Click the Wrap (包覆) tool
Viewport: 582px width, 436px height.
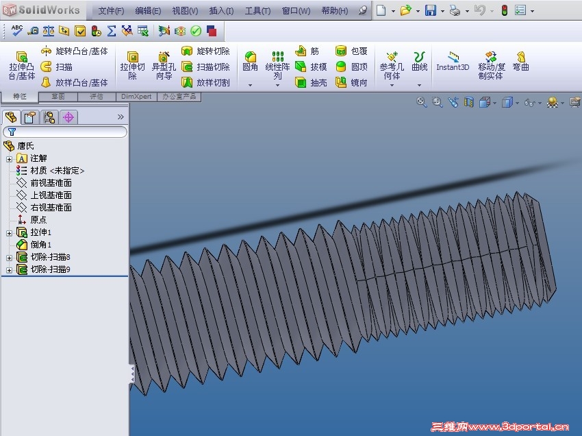click(x=351, y=51)
